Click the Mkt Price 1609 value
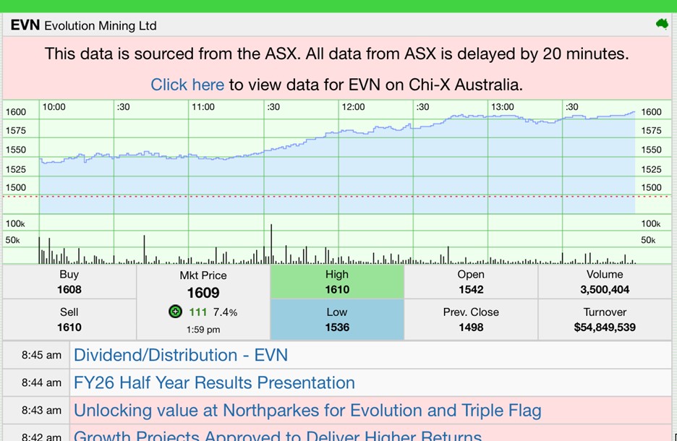This screenshot has width=677, height=441. pyautogui.click(x=203, y=293)
